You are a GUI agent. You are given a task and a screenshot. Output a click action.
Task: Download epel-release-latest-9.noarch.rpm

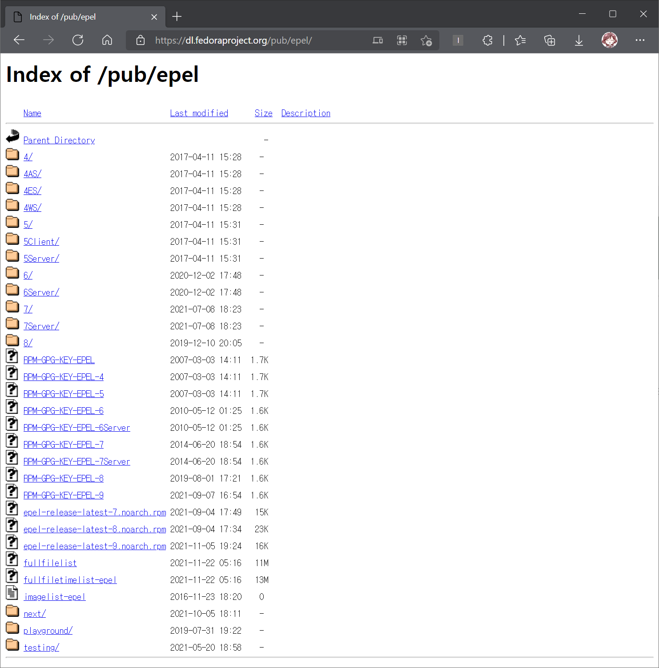(95, 546)
